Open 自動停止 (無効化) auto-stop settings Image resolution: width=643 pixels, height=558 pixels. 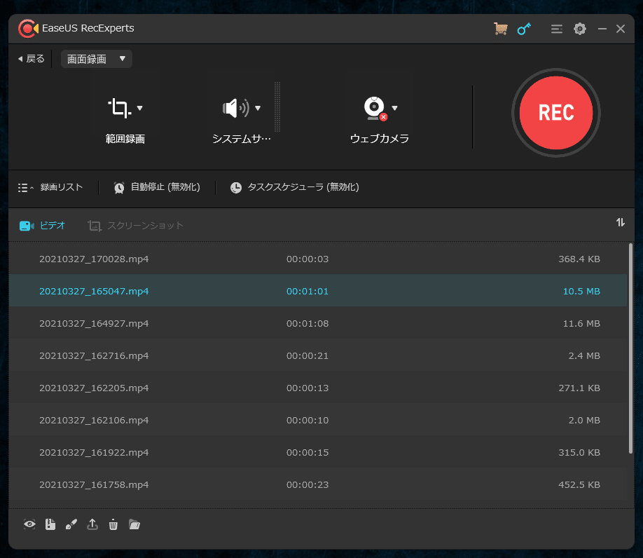click(157, 187)
